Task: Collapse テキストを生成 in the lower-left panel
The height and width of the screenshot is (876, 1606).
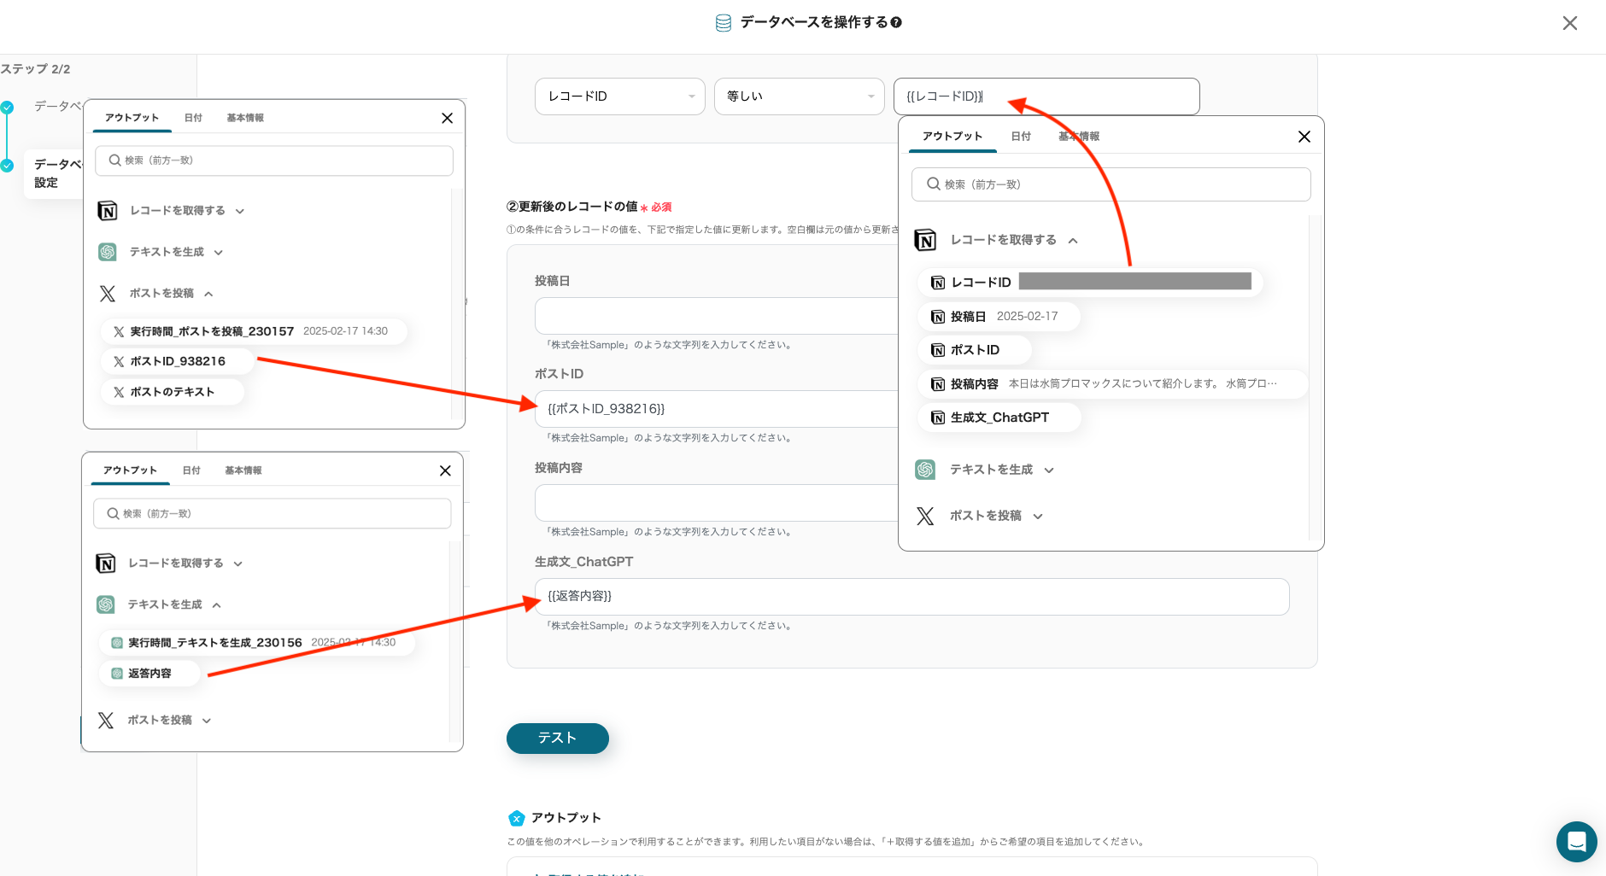Action: [217, 604]
